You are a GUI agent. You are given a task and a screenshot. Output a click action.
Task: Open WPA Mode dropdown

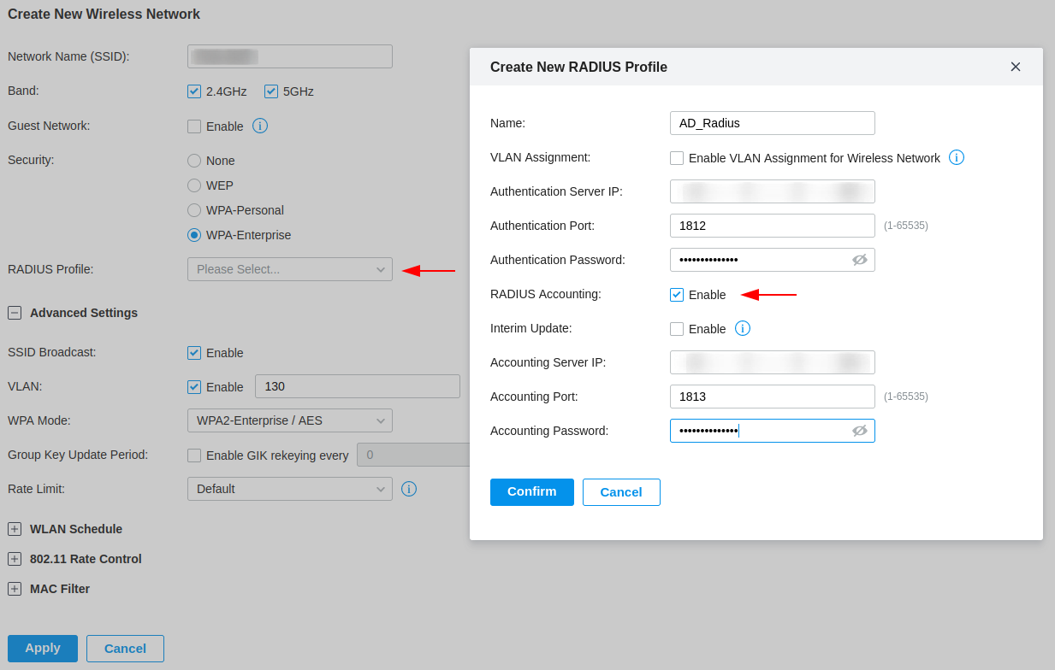[290, 420]
